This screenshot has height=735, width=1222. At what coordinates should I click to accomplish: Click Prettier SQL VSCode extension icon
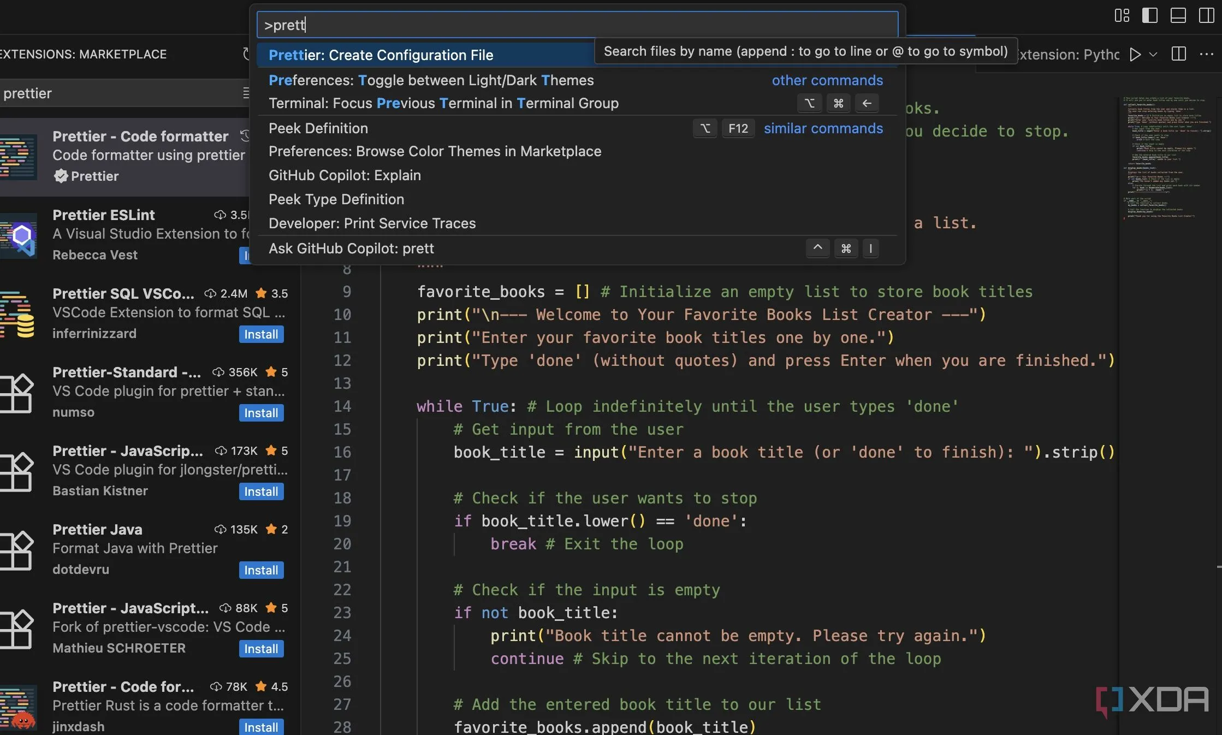(x=17, y=315)
